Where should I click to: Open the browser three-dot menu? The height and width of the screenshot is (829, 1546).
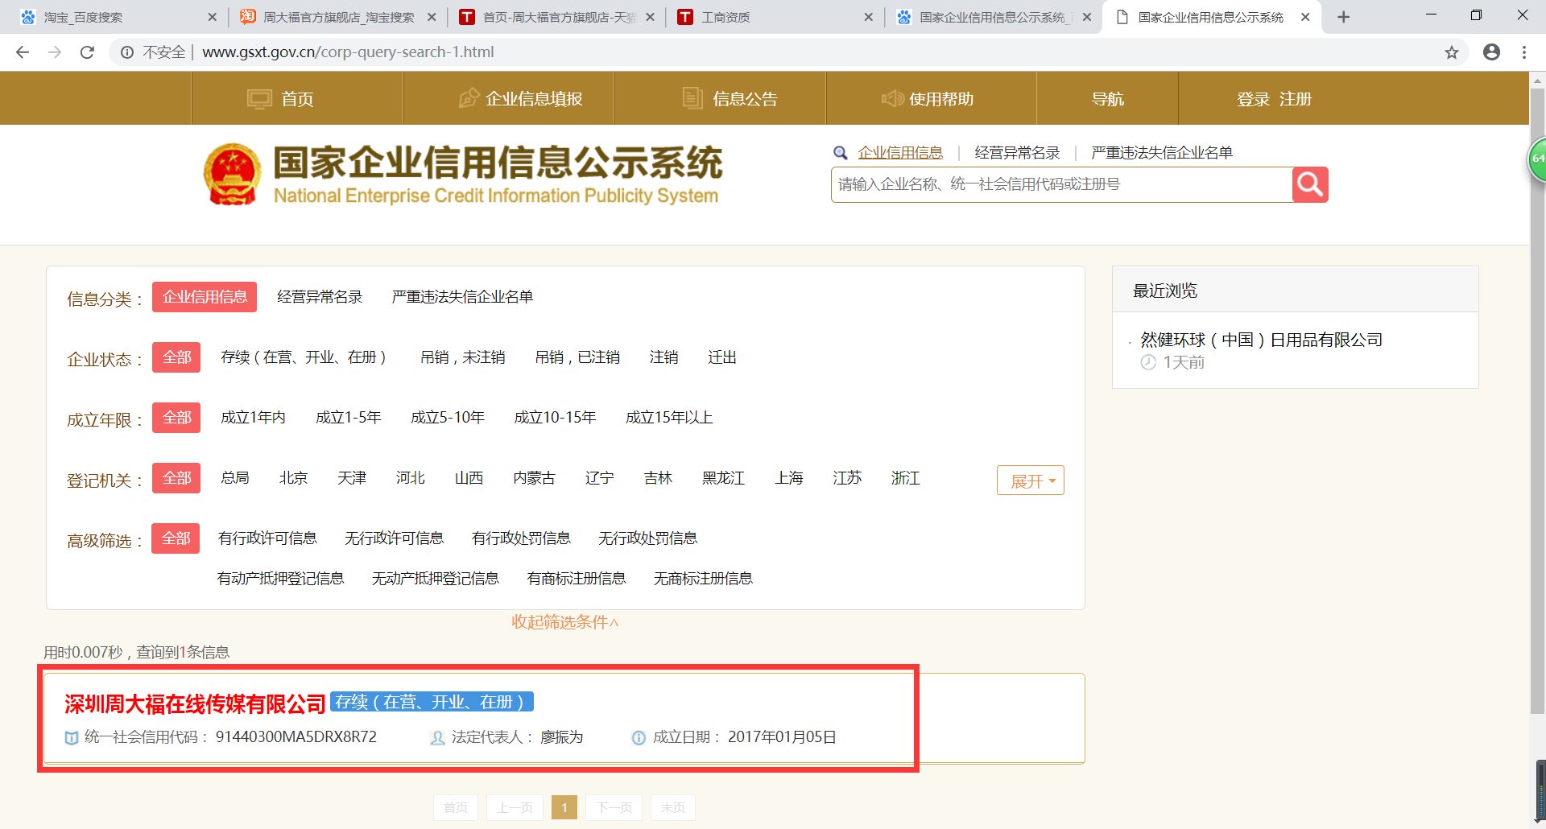(1523, 52)
